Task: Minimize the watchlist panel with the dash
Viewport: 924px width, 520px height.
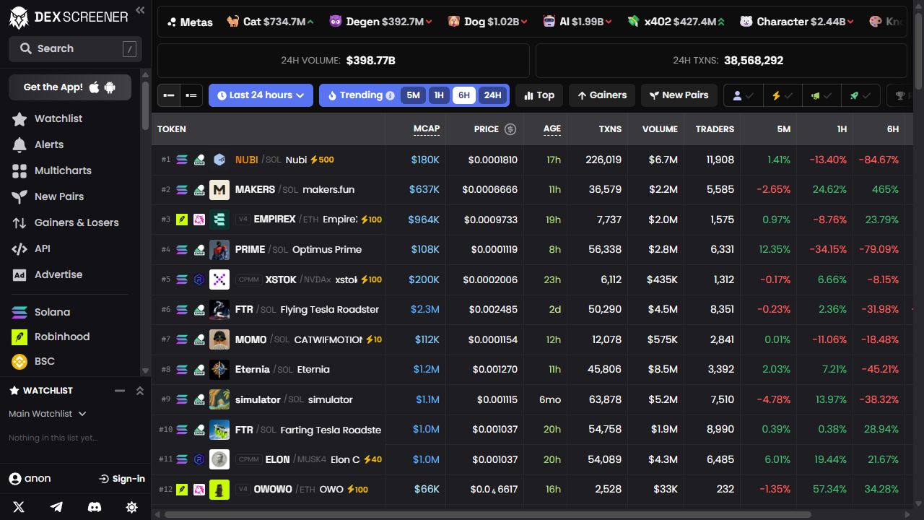Action: [x=120, y=391]
